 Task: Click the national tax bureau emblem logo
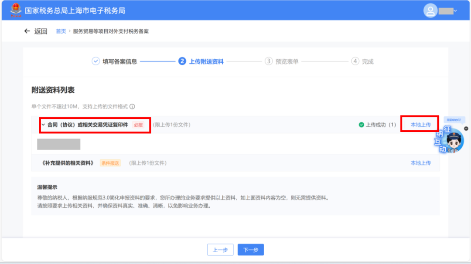16,10
